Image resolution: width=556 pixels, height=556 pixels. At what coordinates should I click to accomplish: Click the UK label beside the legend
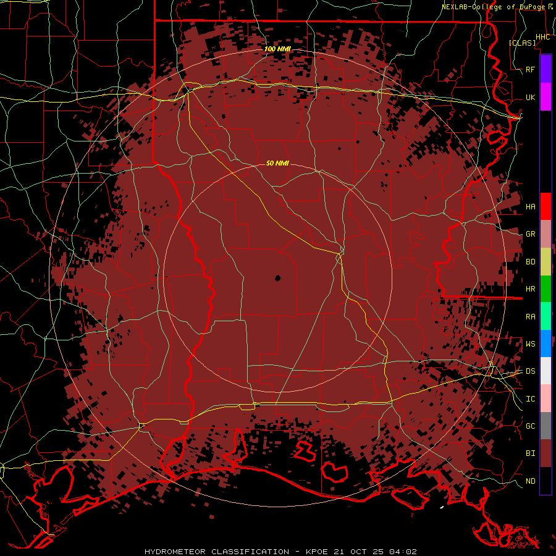[x=530, y=97]
